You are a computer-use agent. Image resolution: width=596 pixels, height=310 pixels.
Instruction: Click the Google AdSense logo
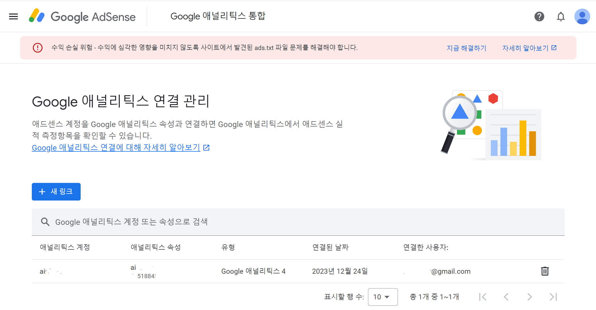(x=82, y=16)
